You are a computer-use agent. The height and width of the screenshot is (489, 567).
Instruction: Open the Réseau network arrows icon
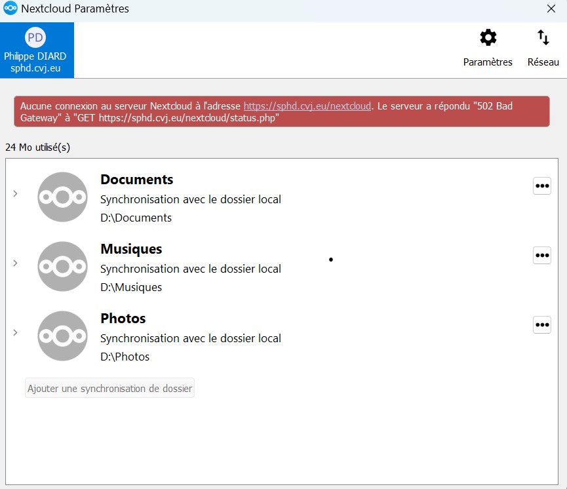pyautogui.click(x=543, y=37)
